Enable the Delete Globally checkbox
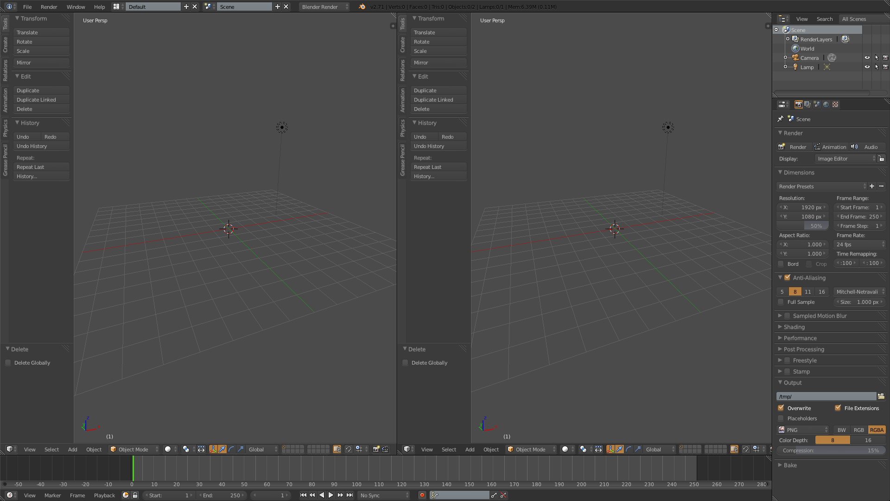 click(x=8, y=363)
